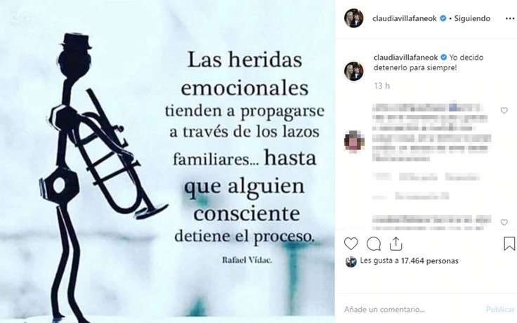
Task: Open the blurred commenter's profile avatar
Action: (354, 142)
